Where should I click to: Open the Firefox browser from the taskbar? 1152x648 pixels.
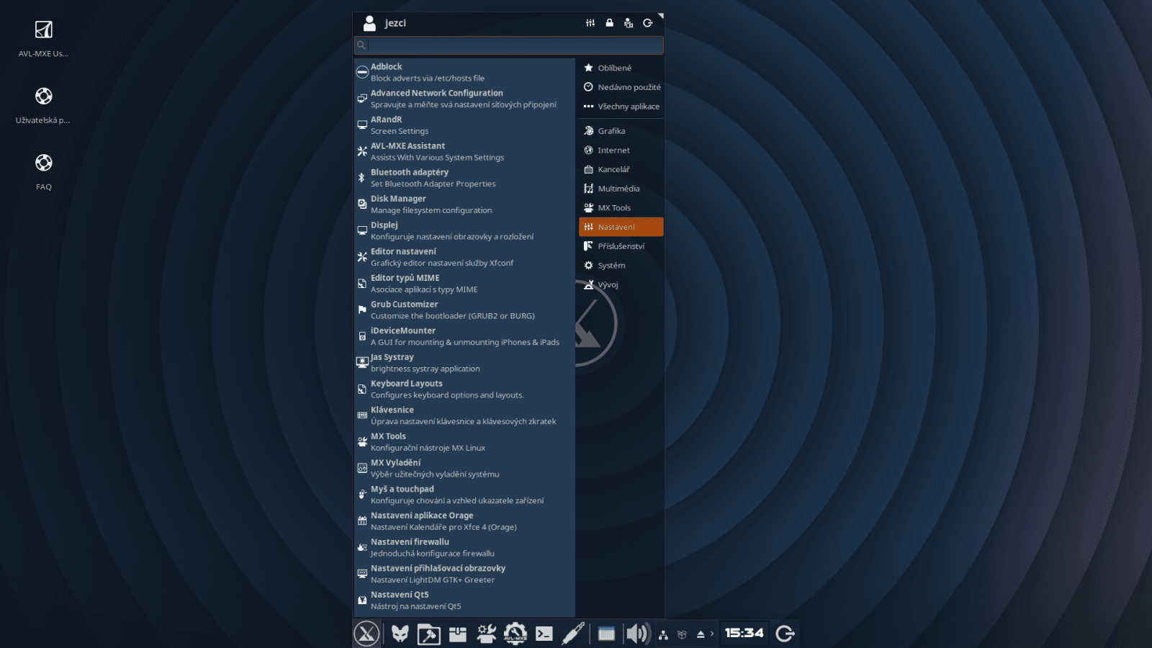coord(401,634)
